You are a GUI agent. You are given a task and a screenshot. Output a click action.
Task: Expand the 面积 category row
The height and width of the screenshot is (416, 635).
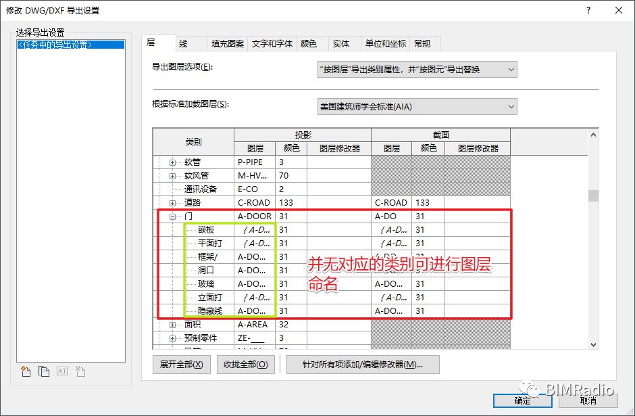(x=172, y=325)
